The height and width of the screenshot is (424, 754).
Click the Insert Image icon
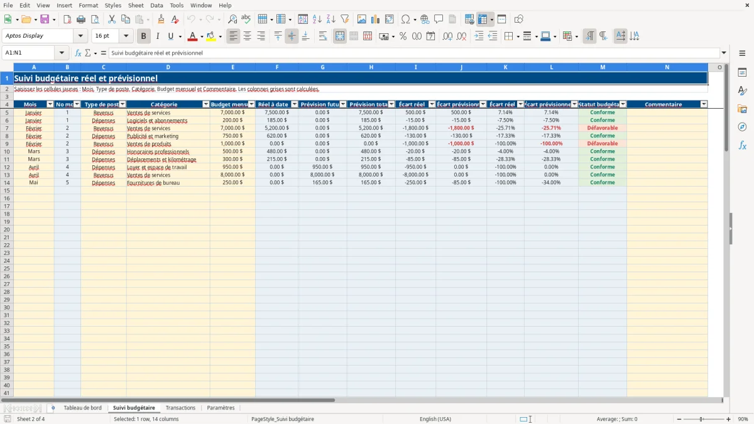(x=362, y=19)
